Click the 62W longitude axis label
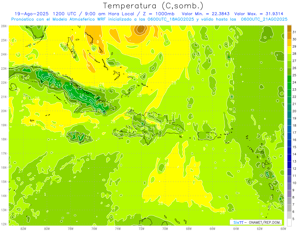This screenshot has height=232, width=301. point(260,228)
